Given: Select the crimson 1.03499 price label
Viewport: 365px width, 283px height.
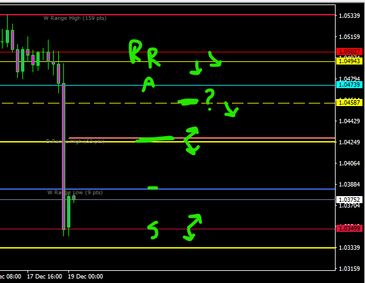Looking at the screenshot, I should point(349,229).
